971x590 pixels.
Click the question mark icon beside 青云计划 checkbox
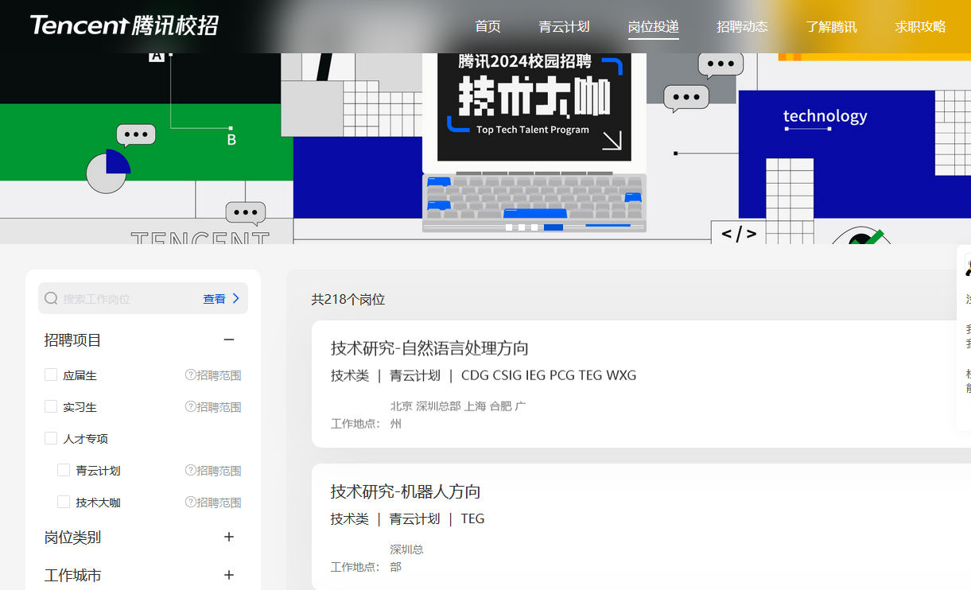pos(190,470)
